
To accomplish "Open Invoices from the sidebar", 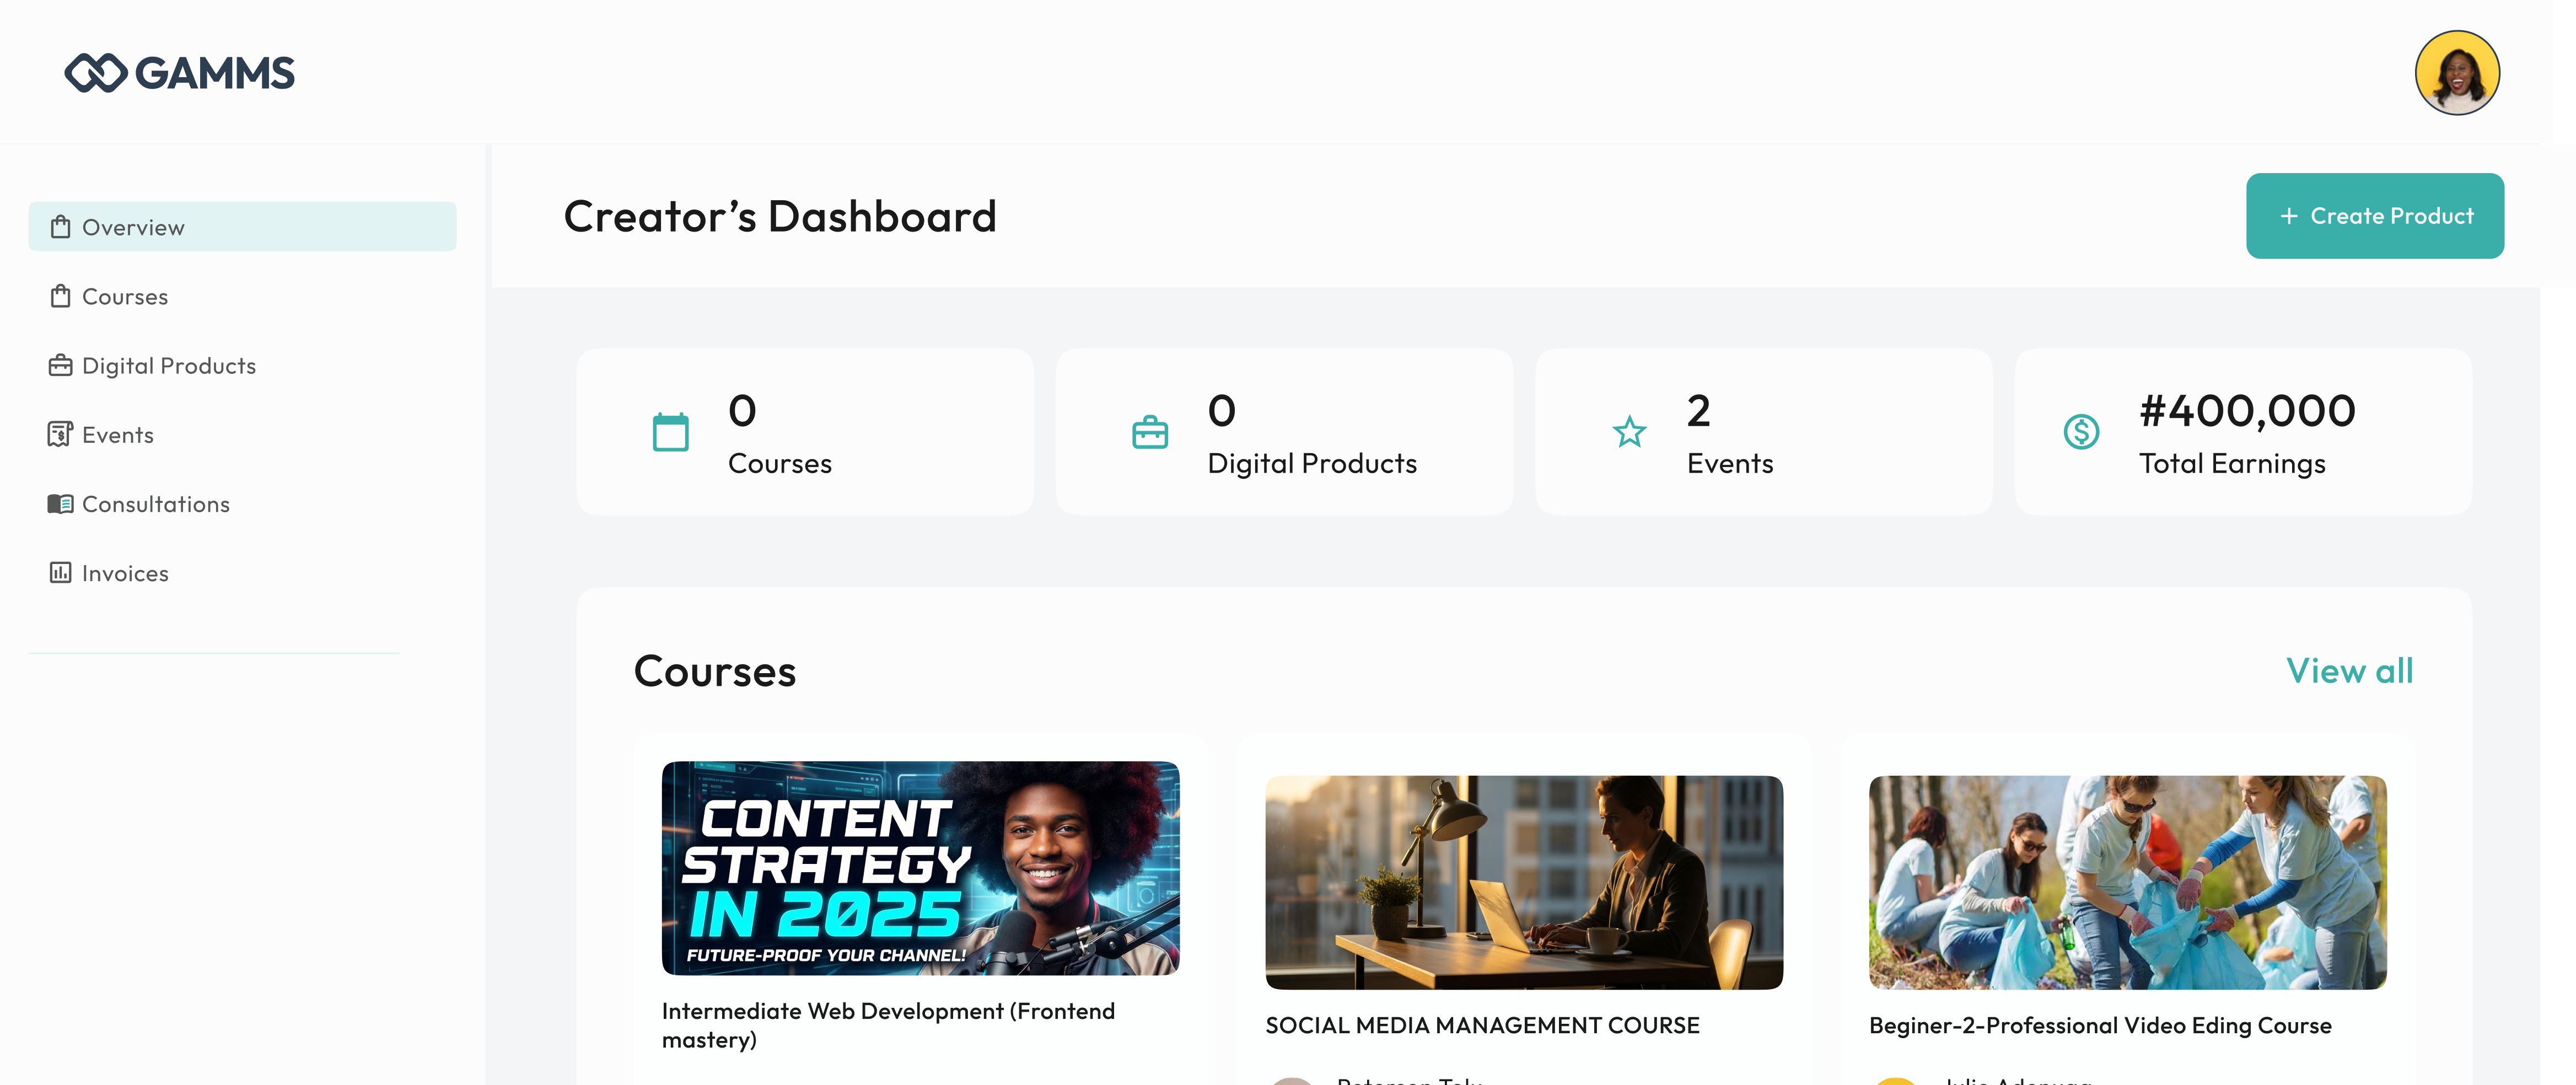I will coord(242,572).
